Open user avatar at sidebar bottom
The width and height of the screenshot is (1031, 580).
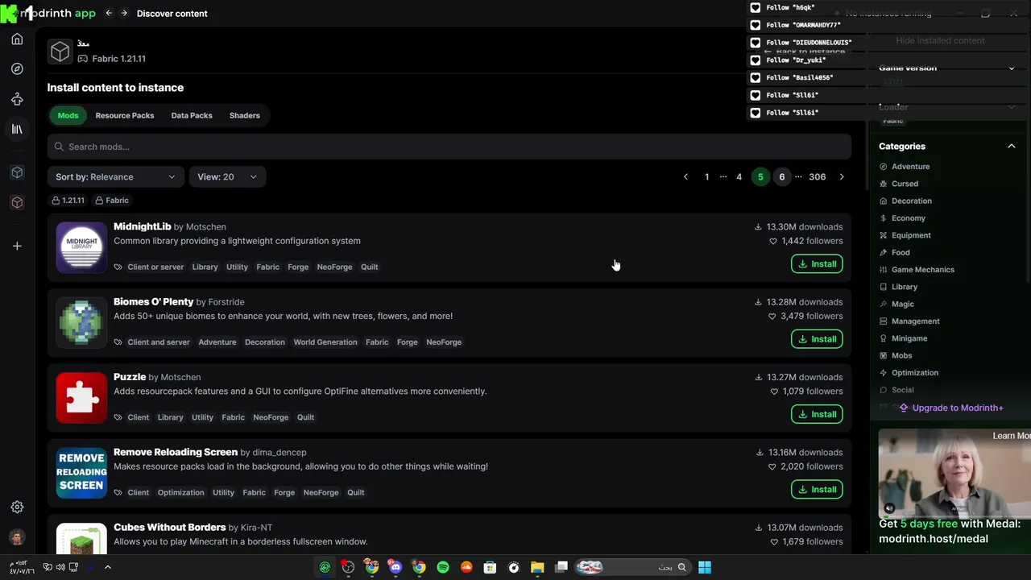point(17,537)
